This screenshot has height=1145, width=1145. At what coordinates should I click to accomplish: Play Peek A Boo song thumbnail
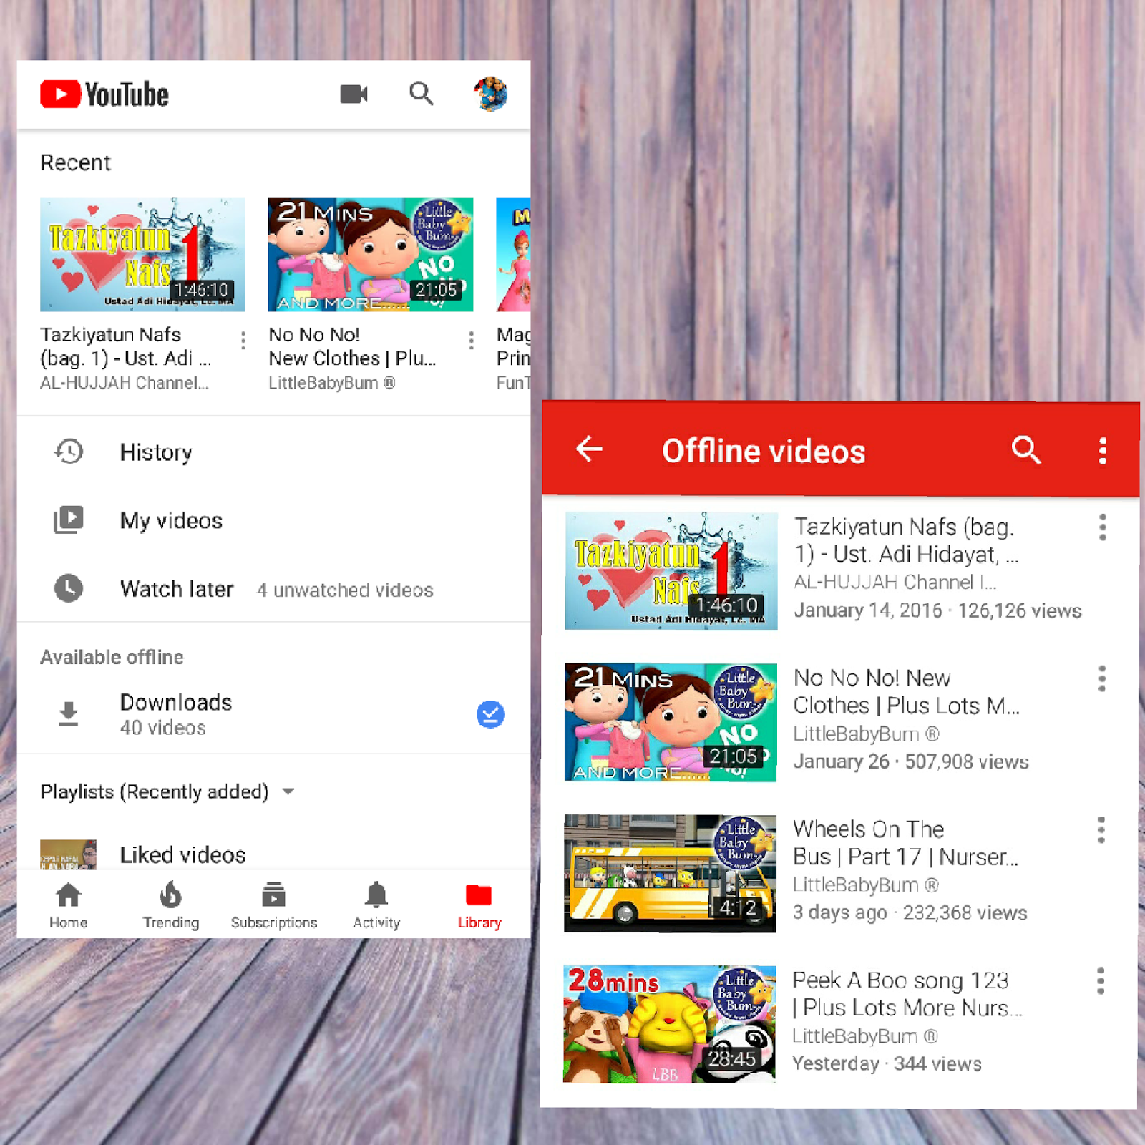tap(669, 1024)
